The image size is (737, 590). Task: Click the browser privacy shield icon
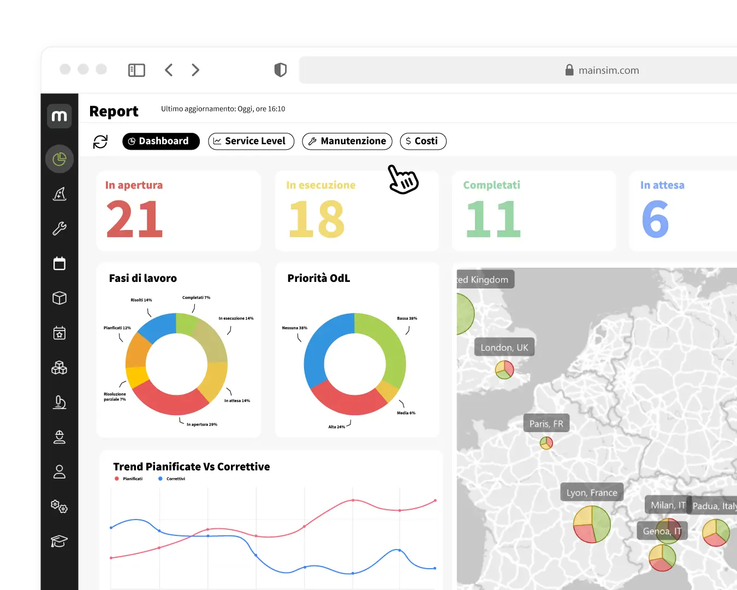[280, 70]
